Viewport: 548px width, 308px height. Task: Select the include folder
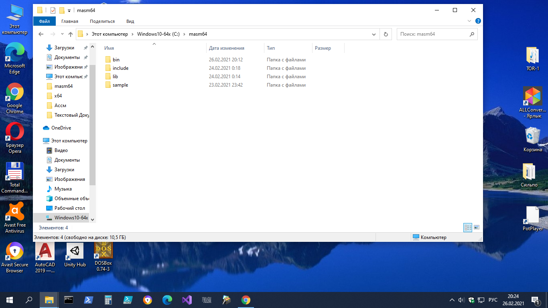pos(120,68)
